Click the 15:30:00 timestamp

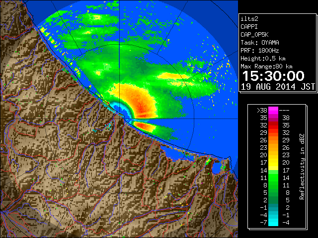(x=273, y=76)
